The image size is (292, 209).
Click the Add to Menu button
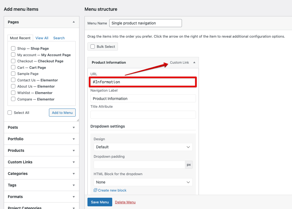click(62, 113)
